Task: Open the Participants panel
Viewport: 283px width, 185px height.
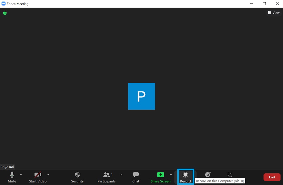Action: point(107,177)
